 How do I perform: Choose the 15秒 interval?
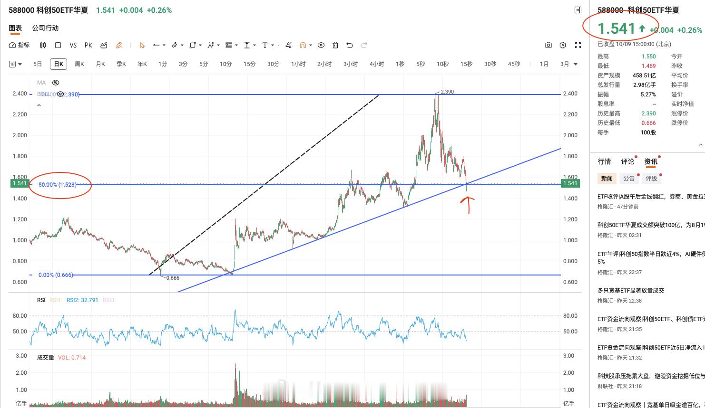pos(466,64)
